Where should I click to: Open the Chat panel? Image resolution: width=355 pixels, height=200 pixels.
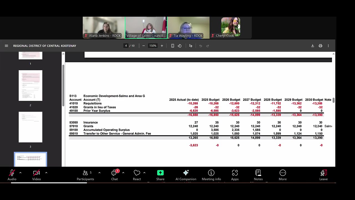click(x=115, y=175)
